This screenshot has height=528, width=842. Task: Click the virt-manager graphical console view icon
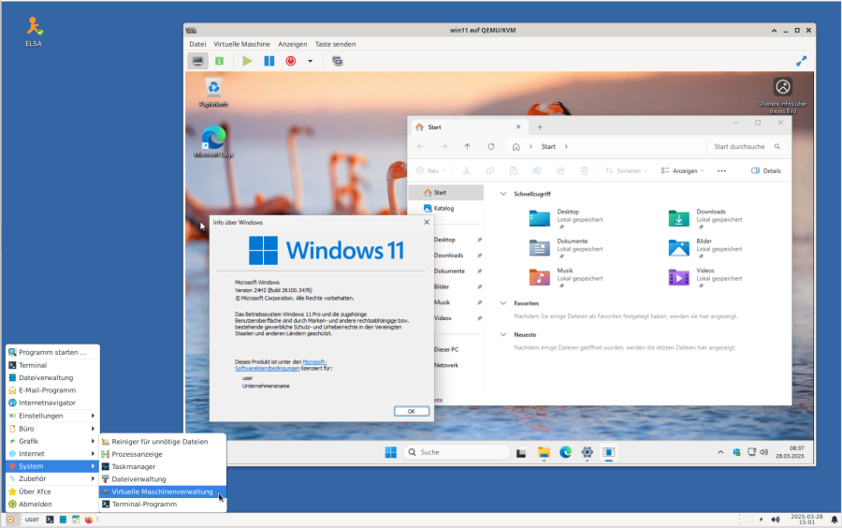point(197,61)
